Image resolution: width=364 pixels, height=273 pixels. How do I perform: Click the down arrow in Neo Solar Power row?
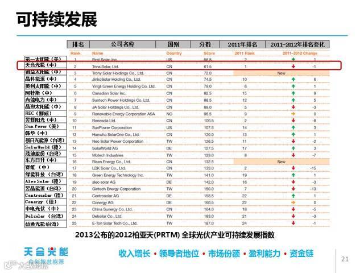click(293, 142)
